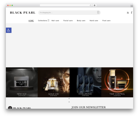The height and width of the screenshot is (117, 139).
Task: Click the JOIN OUR NEWSLETTER heading
Action: pyautogui.click(x=88, y=107)
